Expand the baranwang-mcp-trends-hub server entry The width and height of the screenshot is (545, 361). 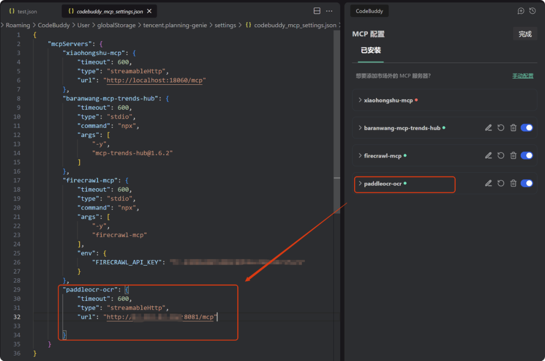coord(360,128)
